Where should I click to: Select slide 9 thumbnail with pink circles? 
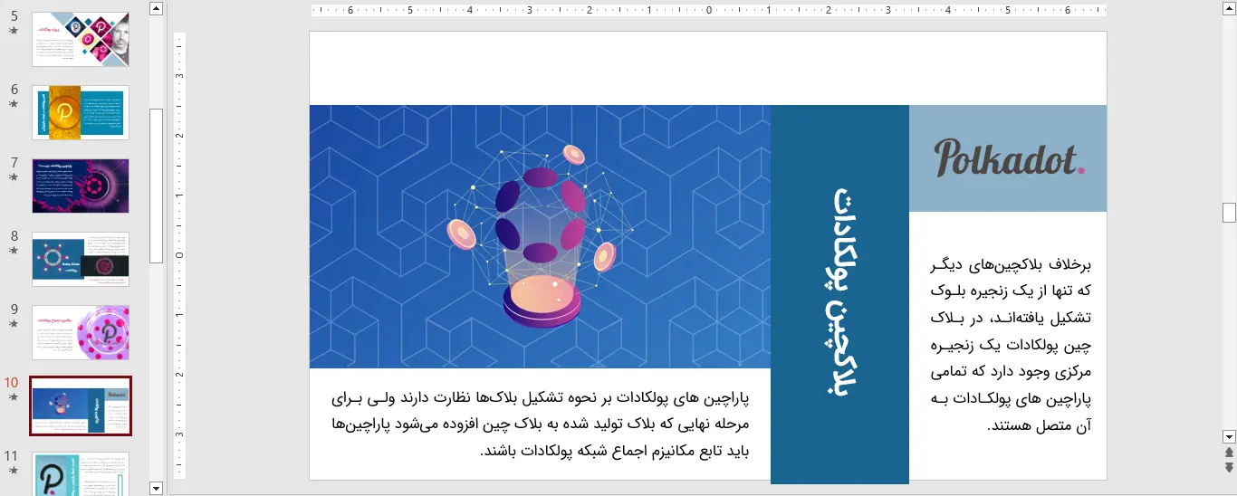coord(81,332)
